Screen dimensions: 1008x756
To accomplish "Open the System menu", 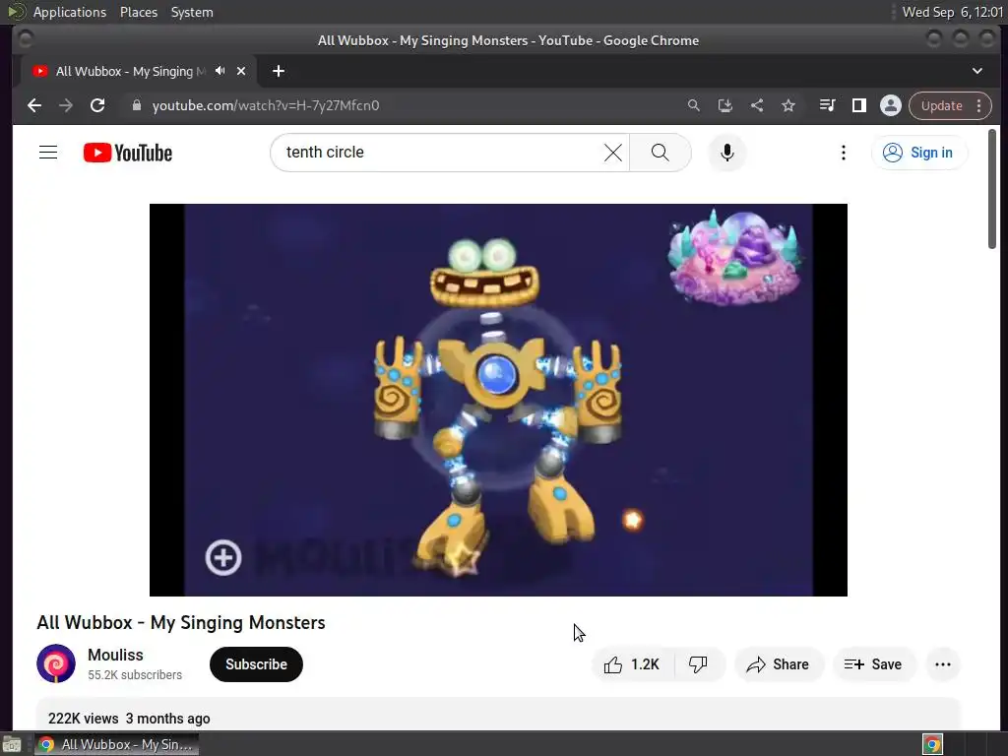I will pyautogui.click(x=192, y=12).
